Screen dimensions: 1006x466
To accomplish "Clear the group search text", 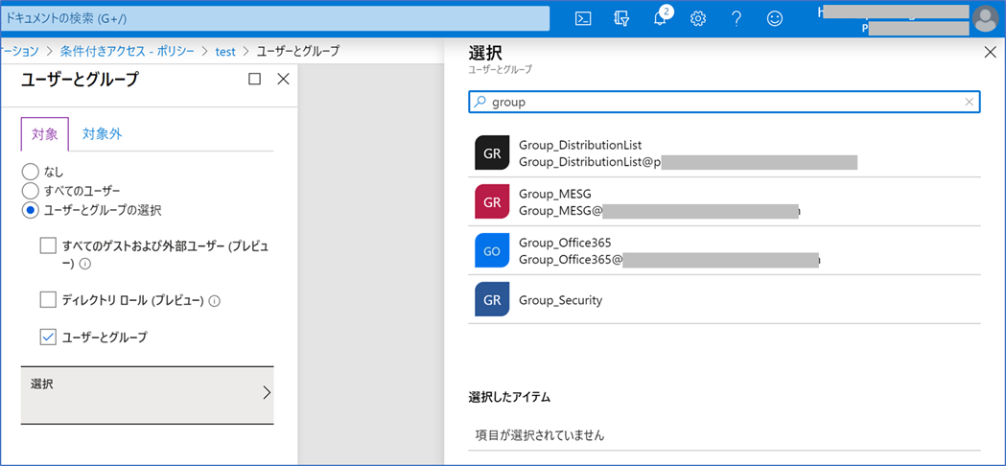I will point(969,102).
